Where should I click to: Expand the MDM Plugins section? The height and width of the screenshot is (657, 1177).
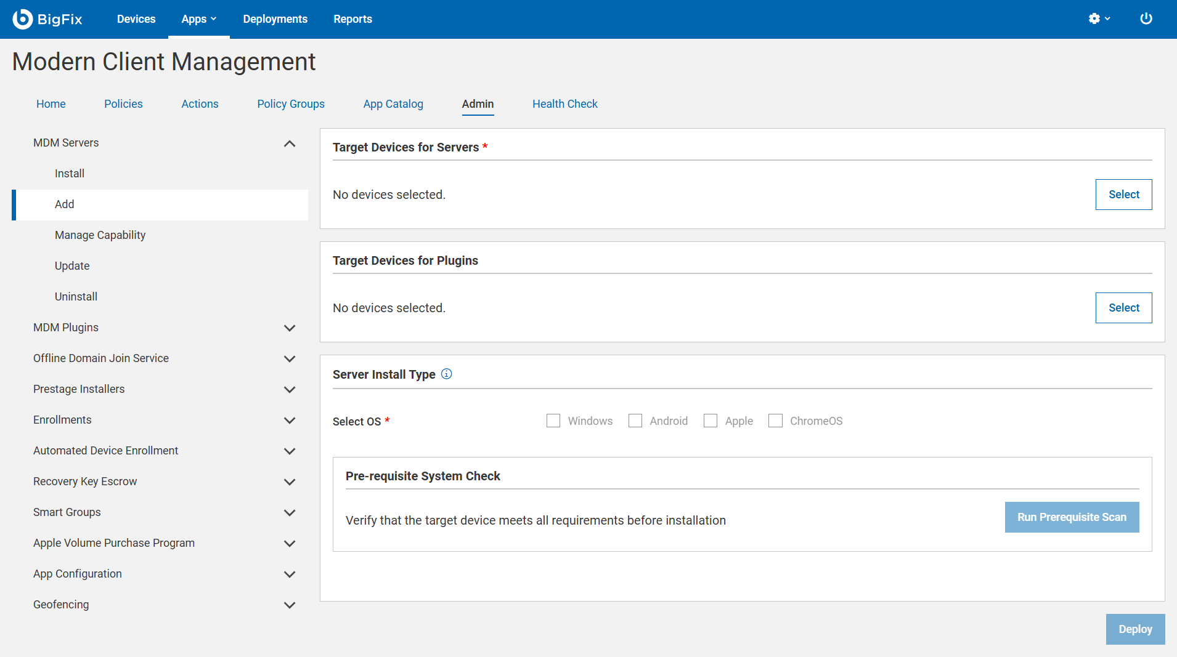[290, 328]
